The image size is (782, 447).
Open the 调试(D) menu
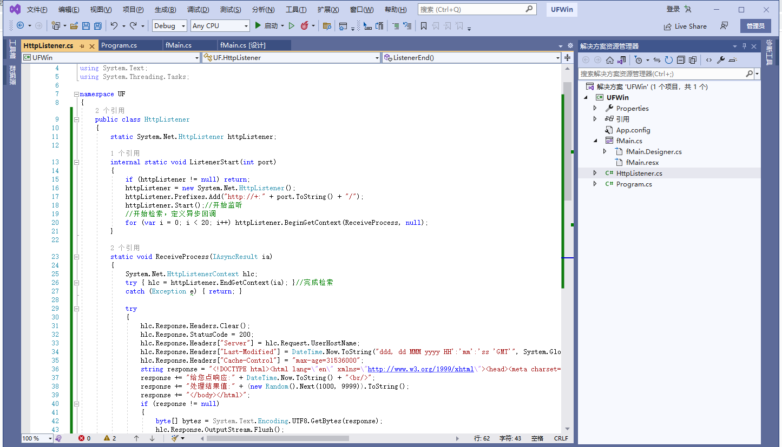tap(198, 10)
